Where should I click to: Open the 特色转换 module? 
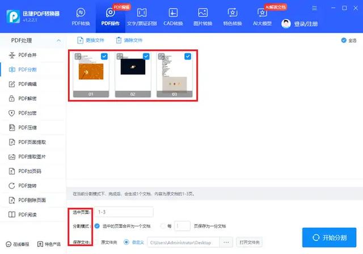(233, 17)
